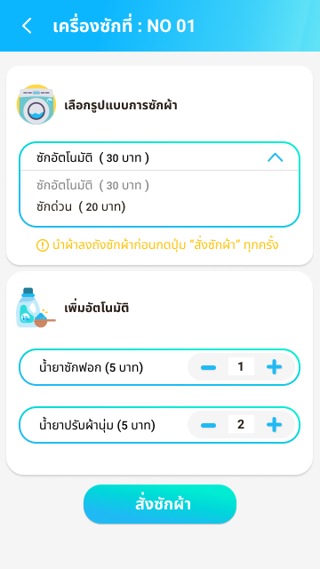320x569 pixels.
Task: Click the น้ำยาซักฟอก quantity field
Action: (x=241, y=366)
